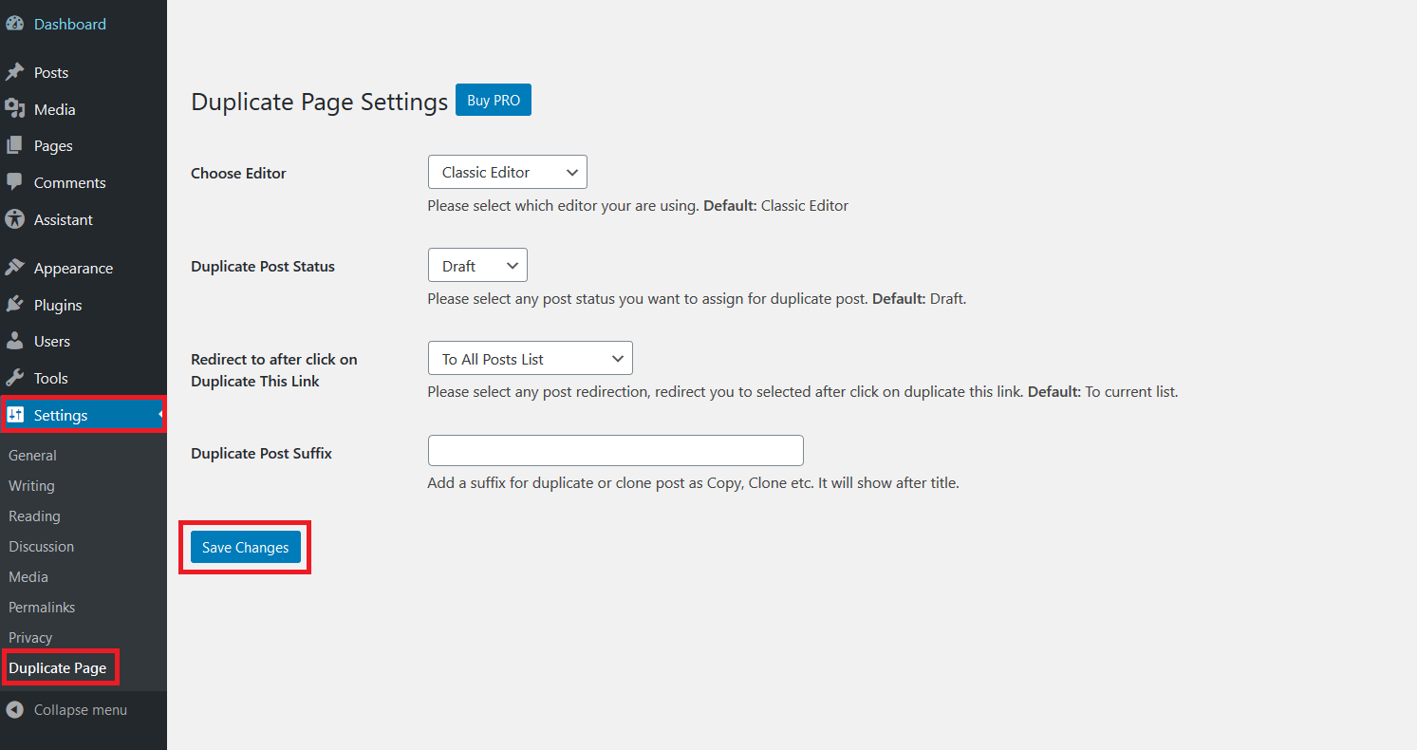Open the Media settings submenu
This screenshot has width=1417, height=750.
pyautogui.click(x=28, y=576)
